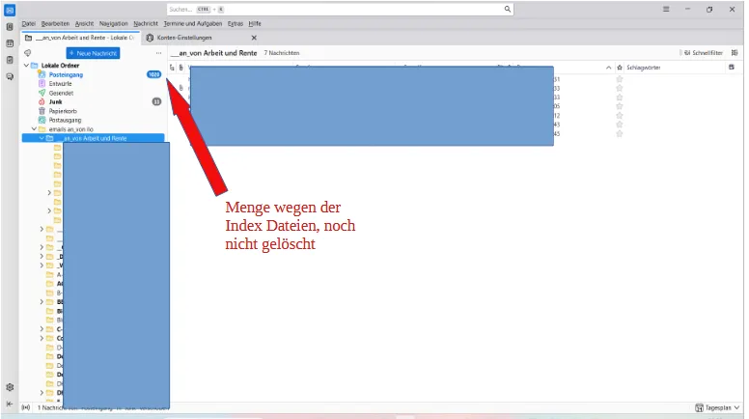Open folder pane options three-dots menu

[158, 53]
